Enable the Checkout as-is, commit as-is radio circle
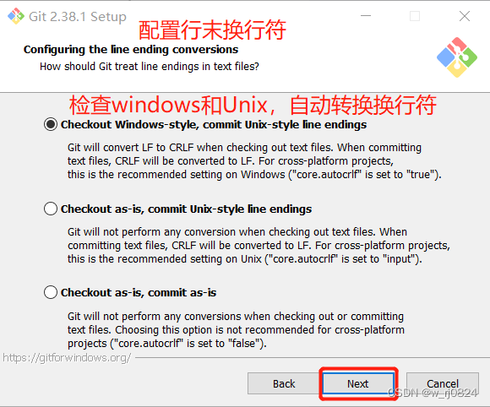Image resolution: width=490 pixels, height=407 pixels. pos(51,292)
